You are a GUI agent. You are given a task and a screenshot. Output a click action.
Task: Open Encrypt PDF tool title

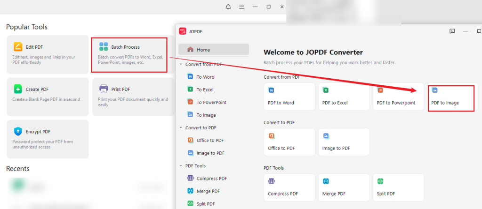pyautogui.click(x=38, y=132)
